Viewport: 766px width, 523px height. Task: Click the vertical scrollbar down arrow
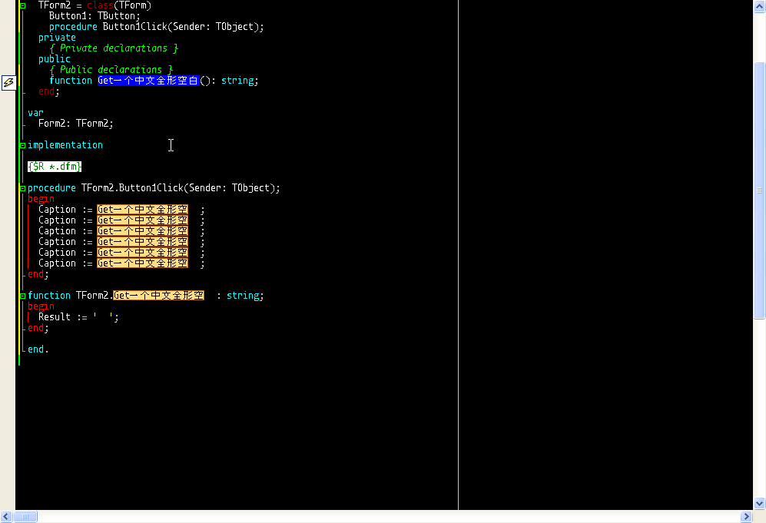tap(759, 504)
